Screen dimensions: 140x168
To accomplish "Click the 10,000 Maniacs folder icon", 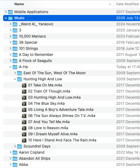I will [x=15, y=36].
